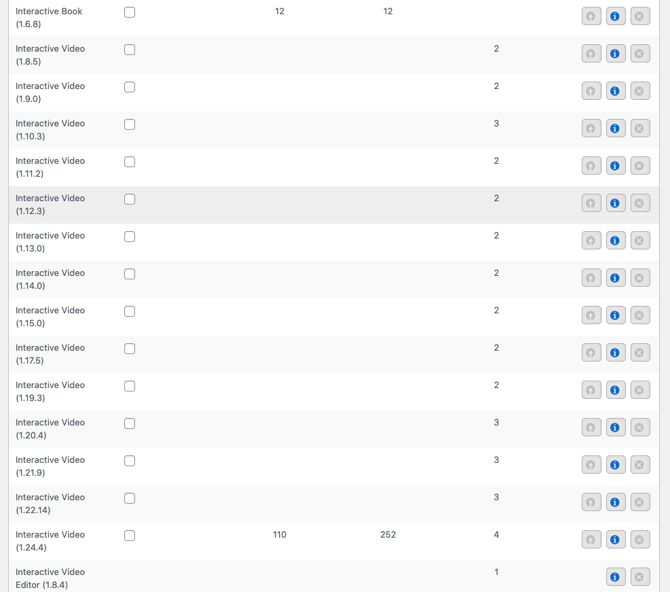670x592 pixels.
Task: Delete Interactive Video (1.14.0) library
Action: [640, 278]
